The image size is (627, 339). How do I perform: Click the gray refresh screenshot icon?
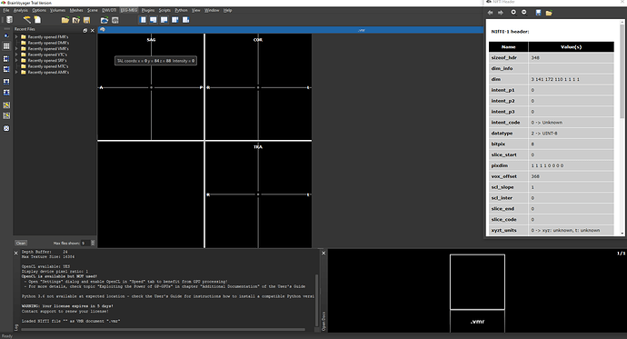pos(115,20)
